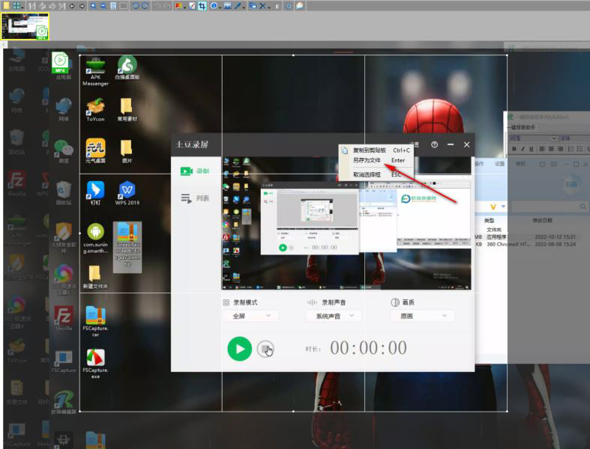This screenshot has width=590, height=449.
Task: Click the black back arrow in toolbar
Action: (x=72, y=6)
